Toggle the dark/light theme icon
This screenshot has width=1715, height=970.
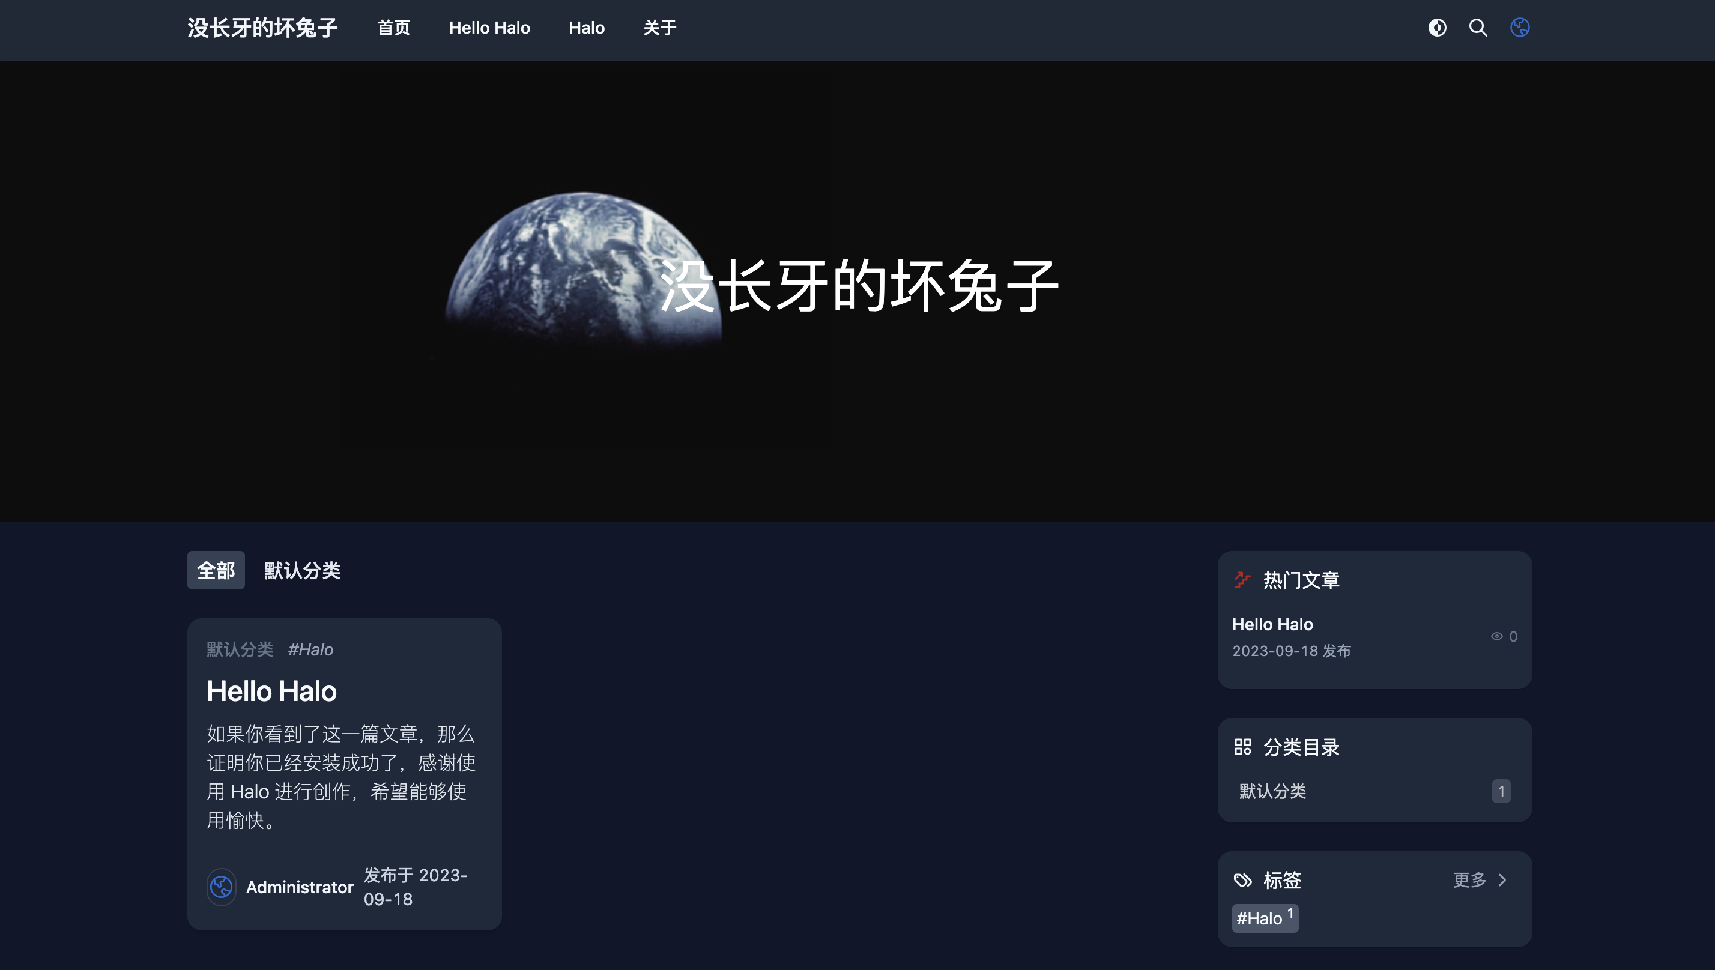[1437, 28]
